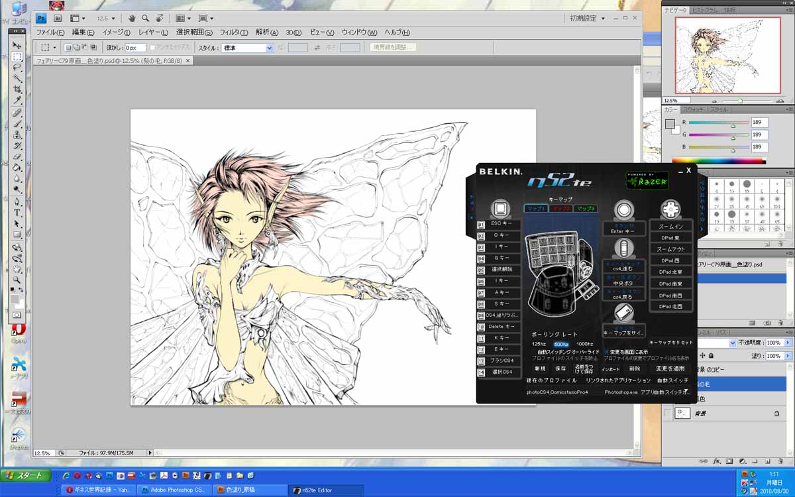Toggle visibility of the 背景 layer

pos(668,414)
